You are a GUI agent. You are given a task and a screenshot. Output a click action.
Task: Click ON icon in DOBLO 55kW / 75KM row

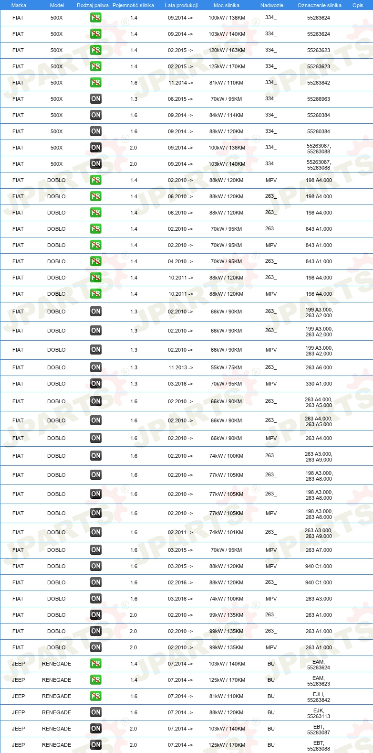[96, 367]
